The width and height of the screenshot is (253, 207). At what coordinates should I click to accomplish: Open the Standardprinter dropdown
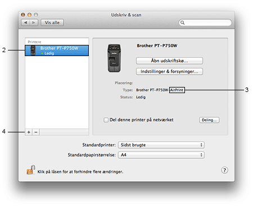pos(161,145)
